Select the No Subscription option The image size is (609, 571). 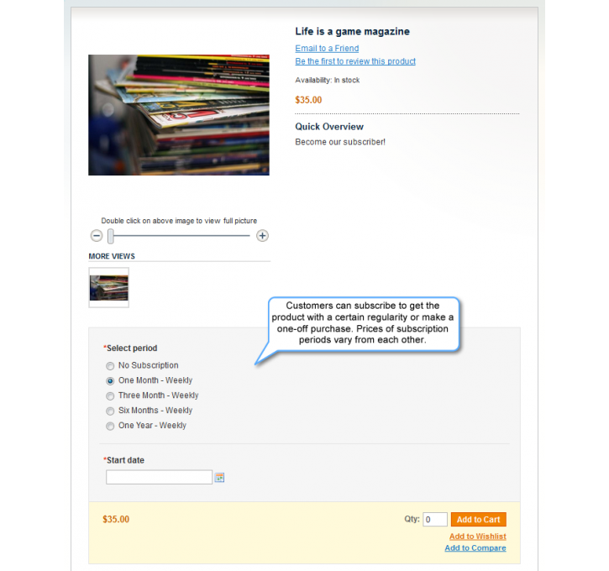coord(110,365)
